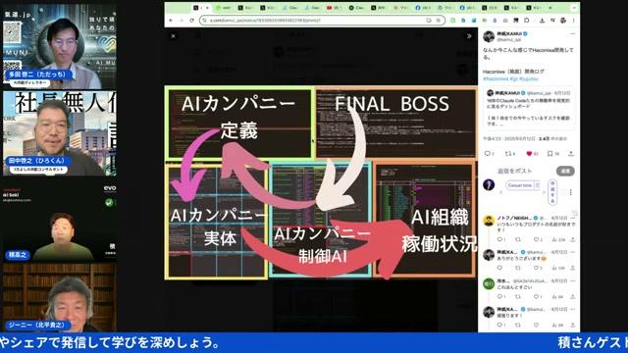Go back in the browser
628x353 pixels.
[x=171, y=20]
